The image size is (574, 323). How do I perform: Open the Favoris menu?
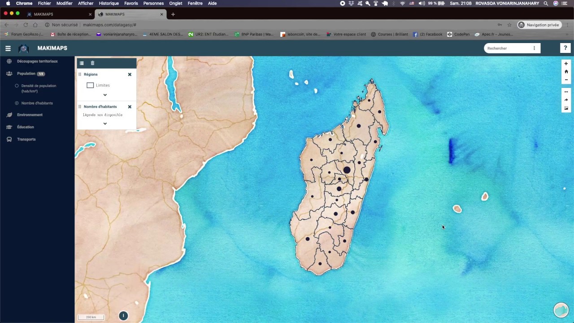click(x=131, y=3)
